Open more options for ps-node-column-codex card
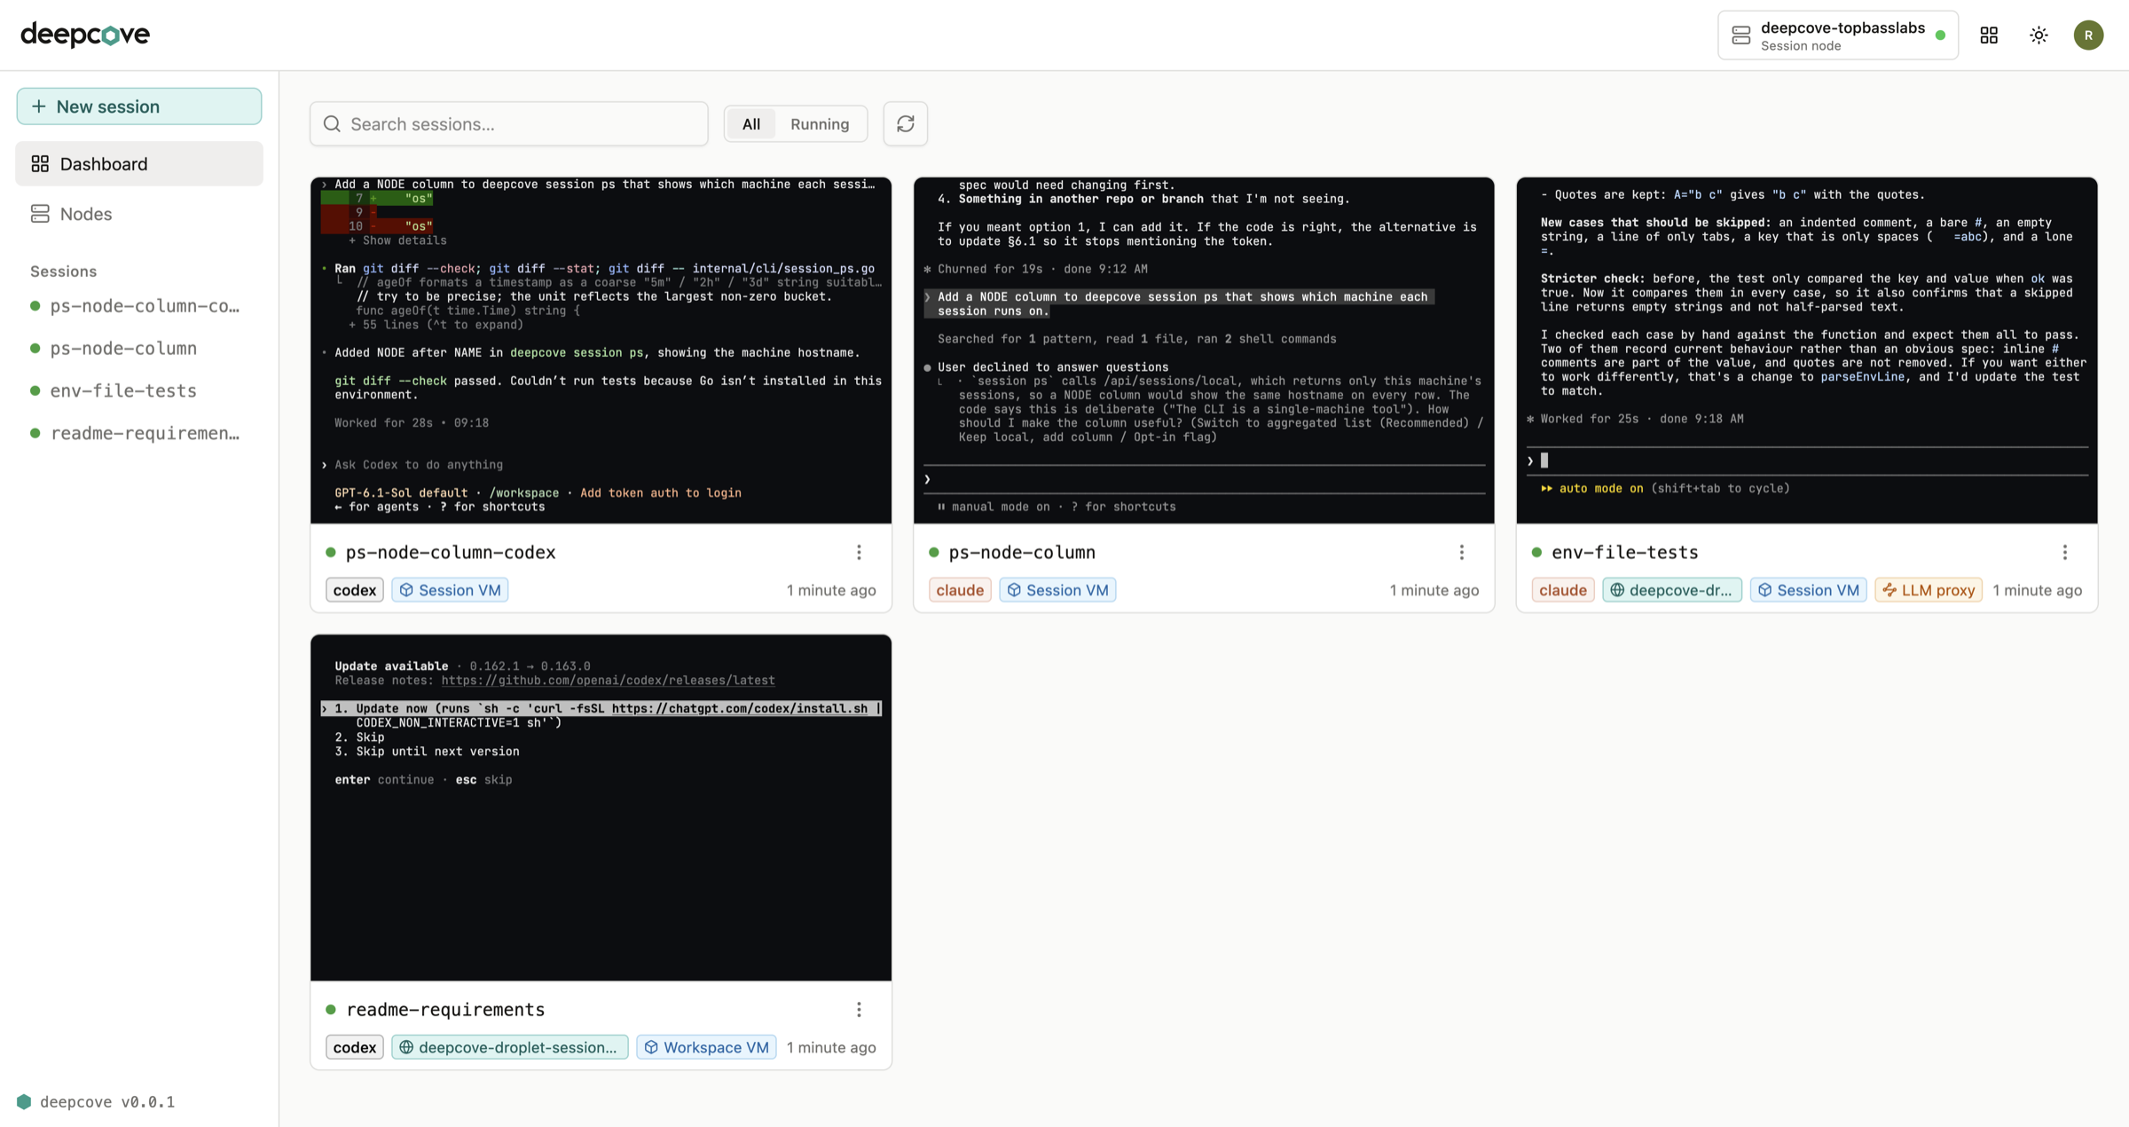2129x1127 pixels. (x=859, y=552)
